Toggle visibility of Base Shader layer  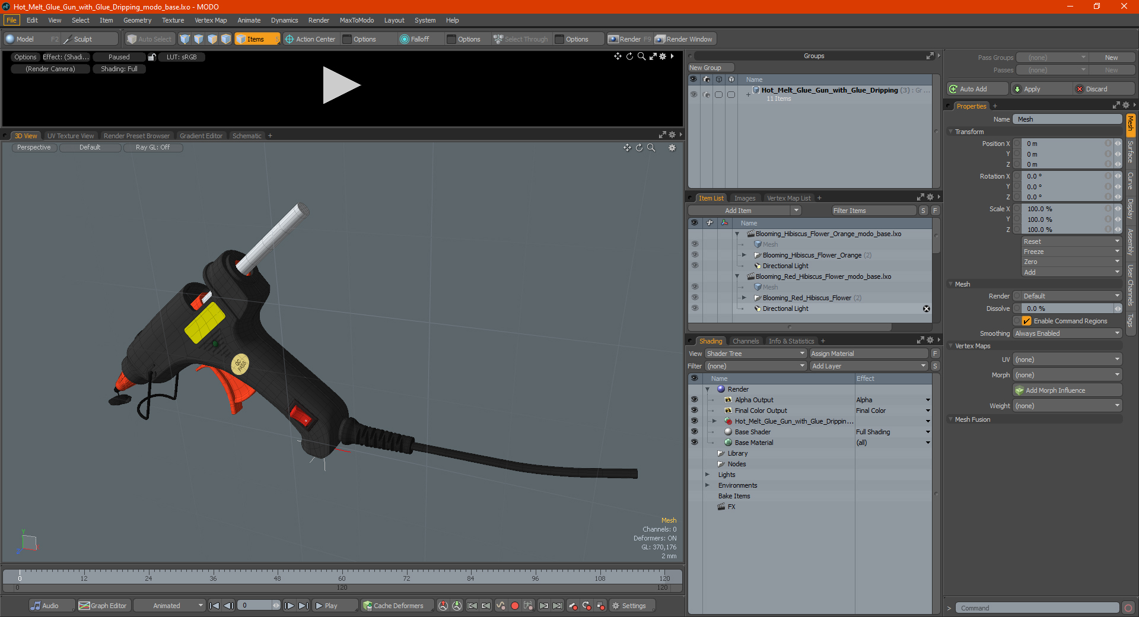click(x=695, y=432)
